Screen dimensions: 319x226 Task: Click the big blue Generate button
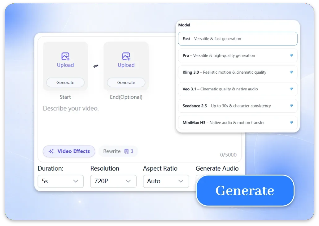(x=245, y=191)
